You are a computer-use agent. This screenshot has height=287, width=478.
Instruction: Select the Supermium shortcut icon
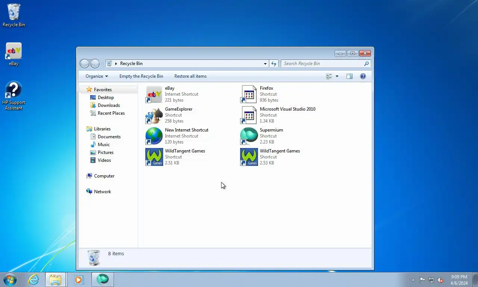pyautogui.click(x=249, y=136)
